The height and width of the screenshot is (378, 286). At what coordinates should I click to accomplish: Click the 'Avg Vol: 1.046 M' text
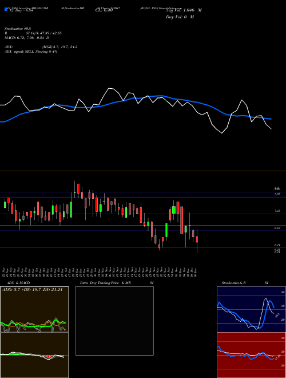(184, 10)
